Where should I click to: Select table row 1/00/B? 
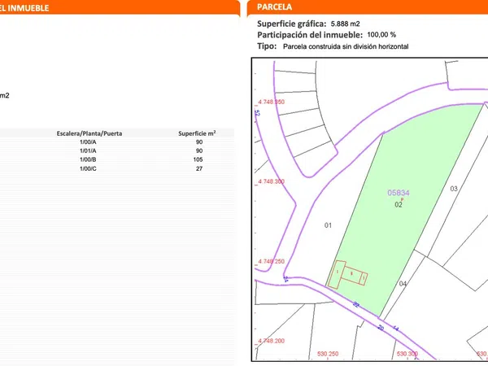[88, 159]
